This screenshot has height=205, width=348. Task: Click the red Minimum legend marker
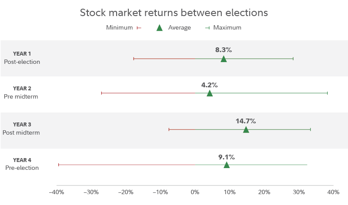coord(139,28)
